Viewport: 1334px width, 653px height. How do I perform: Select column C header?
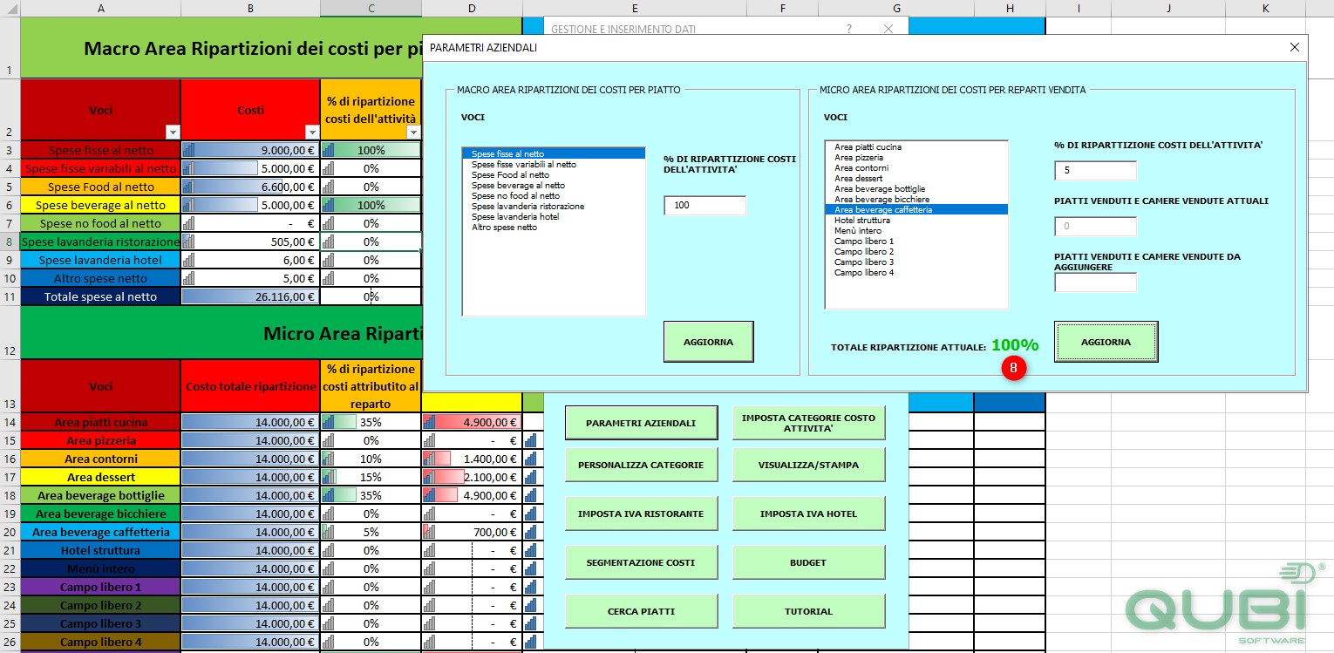(371, 8)
